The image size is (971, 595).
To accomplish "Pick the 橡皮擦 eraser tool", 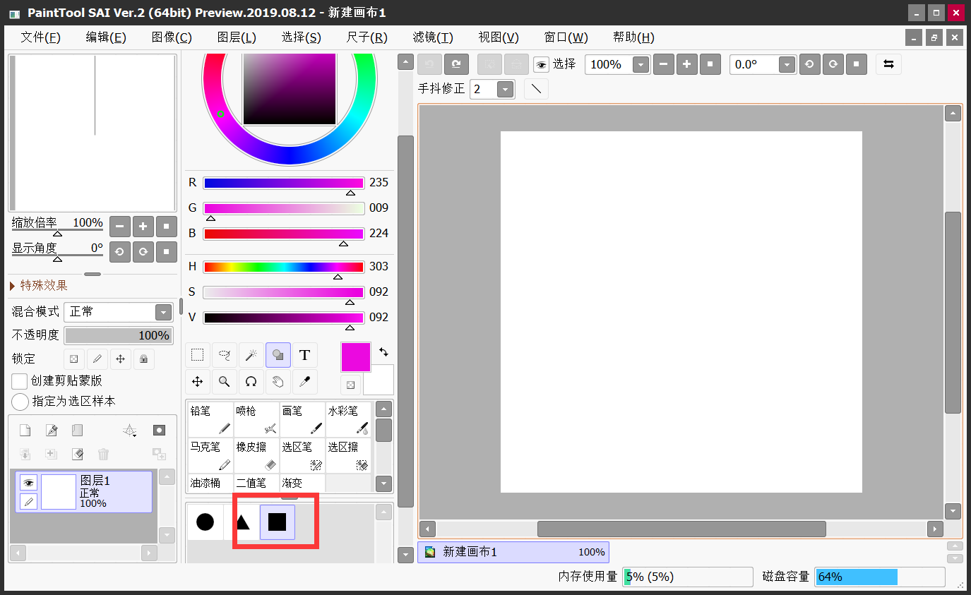I will (256, 455).
